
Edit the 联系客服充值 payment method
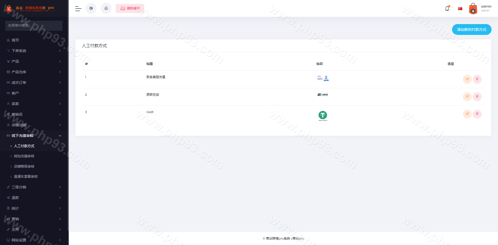(467, 79)
